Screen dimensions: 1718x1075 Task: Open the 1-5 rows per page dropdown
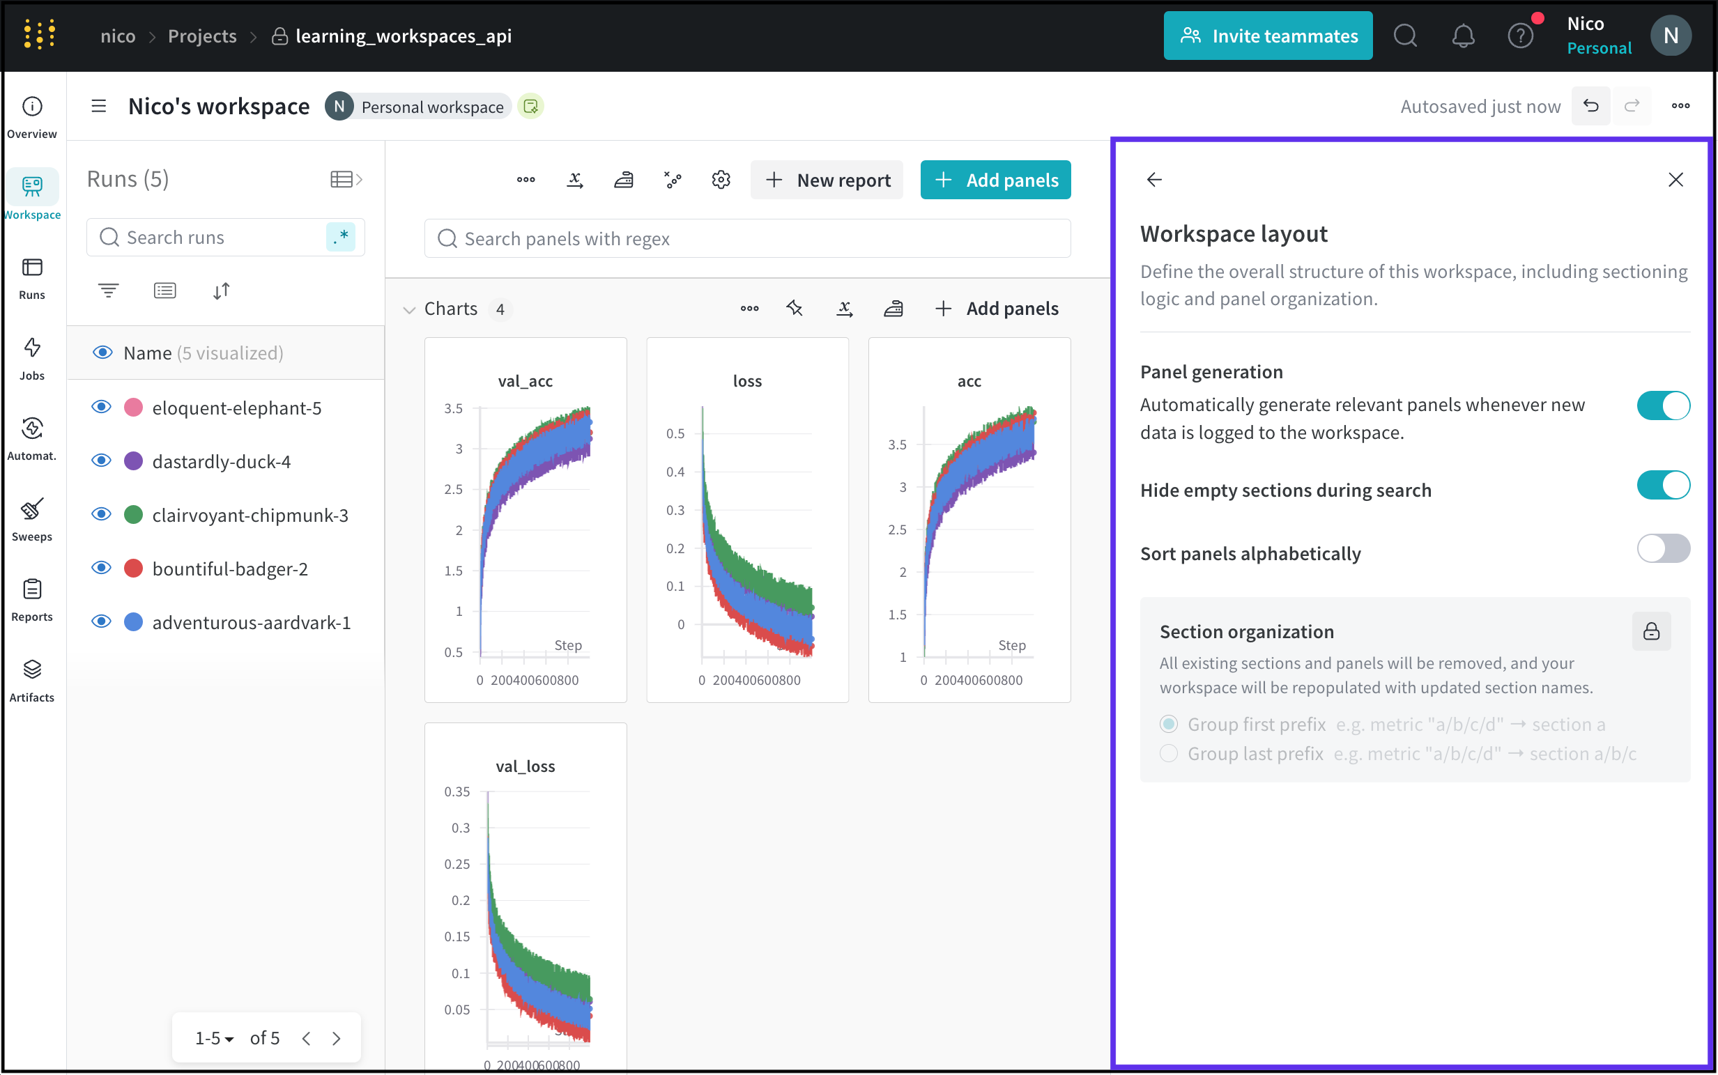[x=214, y=1038]
